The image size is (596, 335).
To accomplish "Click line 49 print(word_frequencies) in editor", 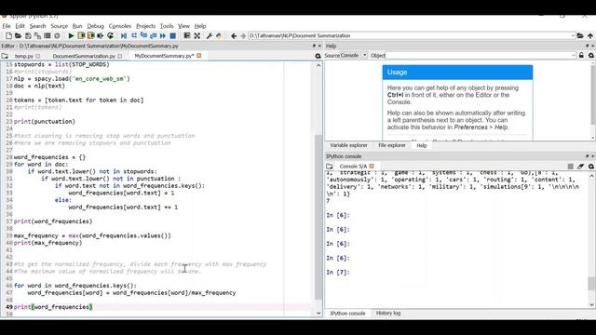I will point(53,307).
